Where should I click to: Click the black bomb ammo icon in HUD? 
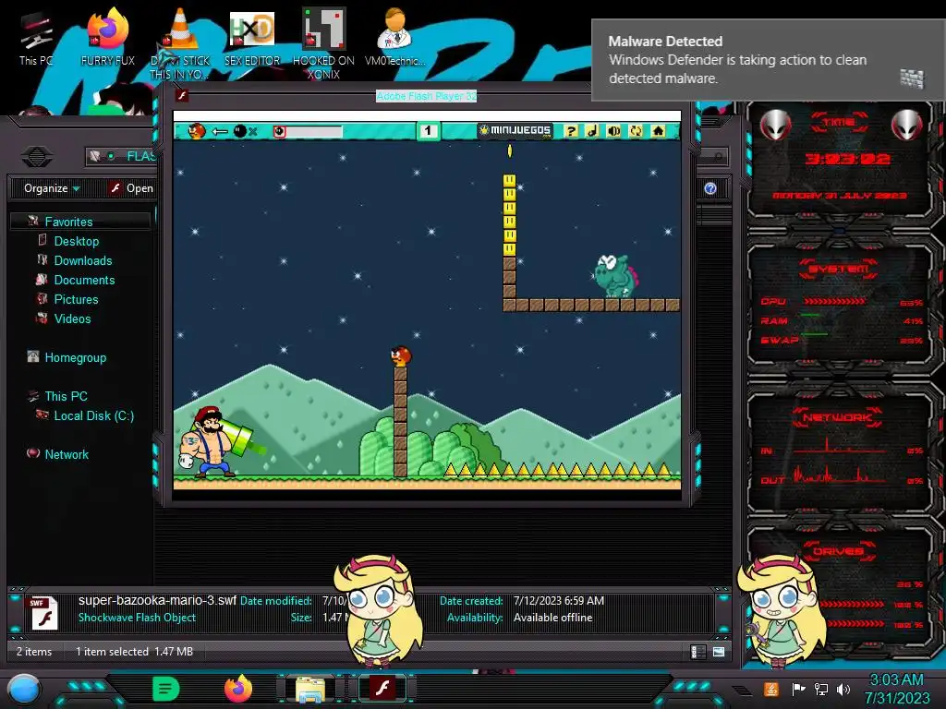240,131
